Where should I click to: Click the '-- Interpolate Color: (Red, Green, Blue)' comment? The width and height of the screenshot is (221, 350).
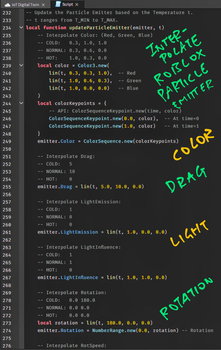click(95, 35)
